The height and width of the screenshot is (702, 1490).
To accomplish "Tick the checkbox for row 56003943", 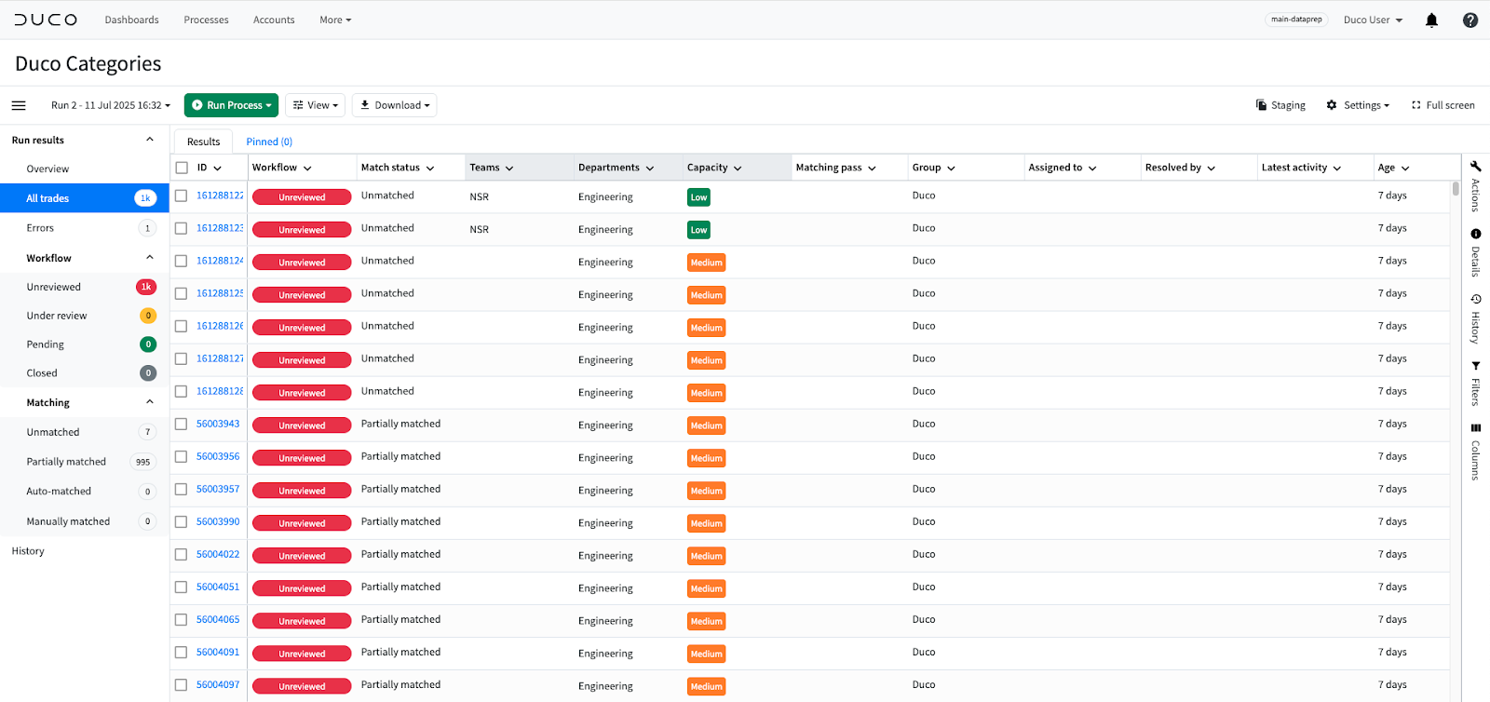I will click(182, 424).
